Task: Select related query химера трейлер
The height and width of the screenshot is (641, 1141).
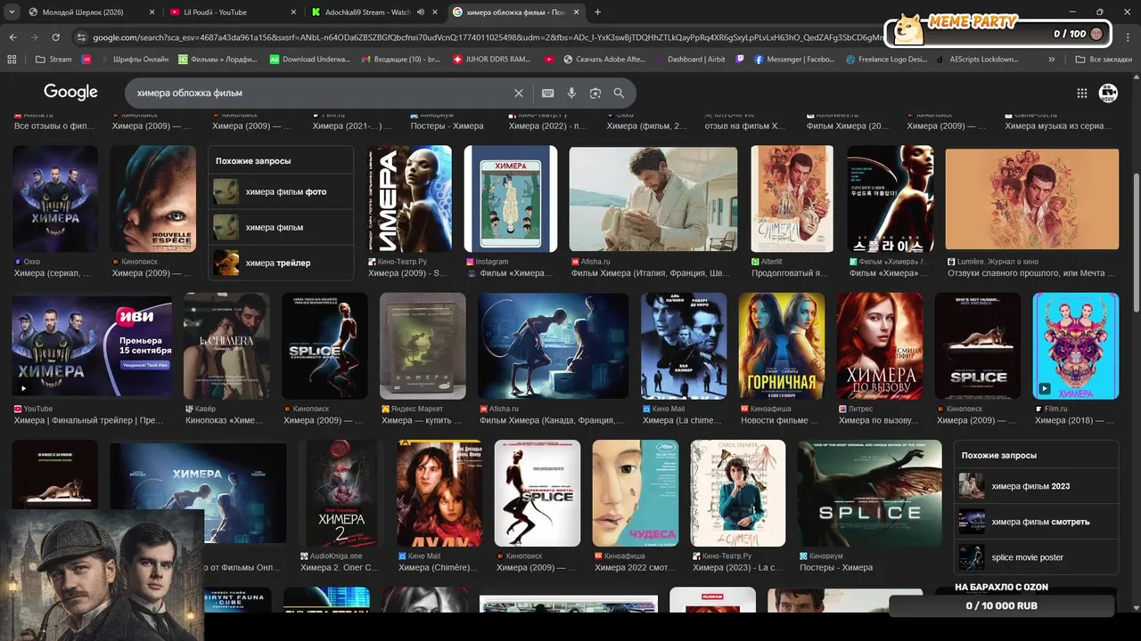Action: [x=281, y=263]
